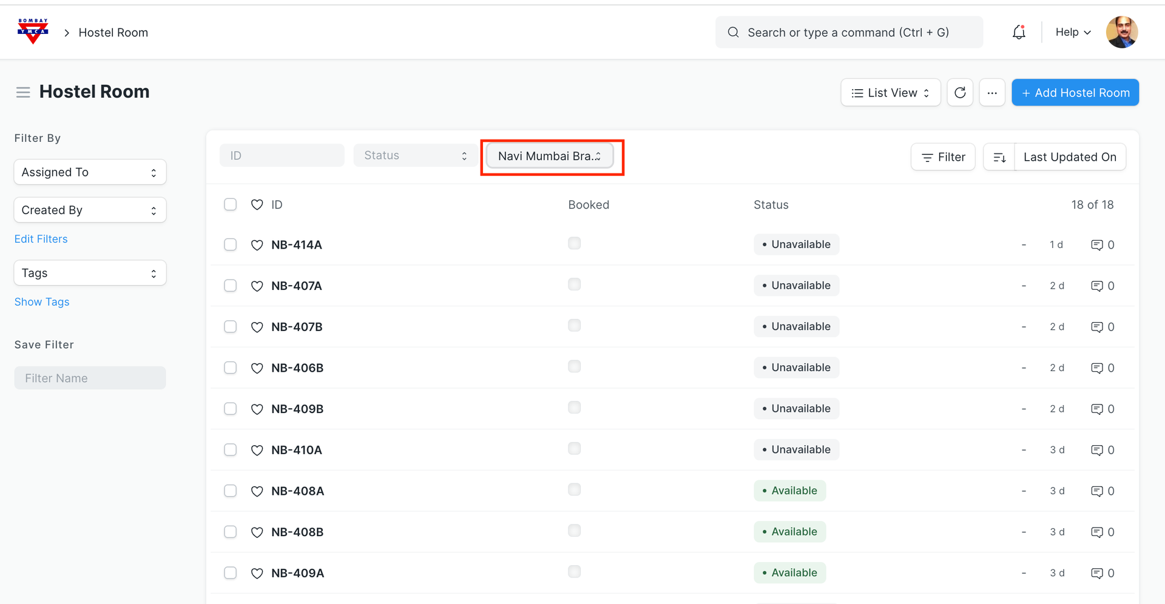This screenshot has width=1165, height=604.
Task: Focus the Filter Name input field
Action: point(90,378)
